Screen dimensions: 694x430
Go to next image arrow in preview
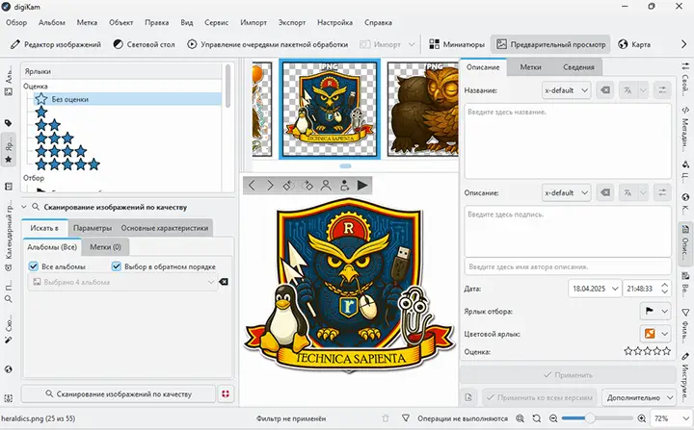(270, 185)
